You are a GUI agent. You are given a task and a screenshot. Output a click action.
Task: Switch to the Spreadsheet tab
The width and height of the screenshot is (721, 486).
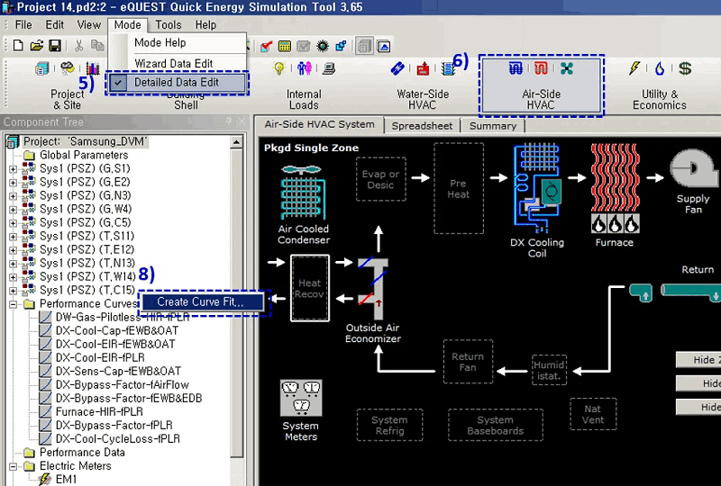422,126
